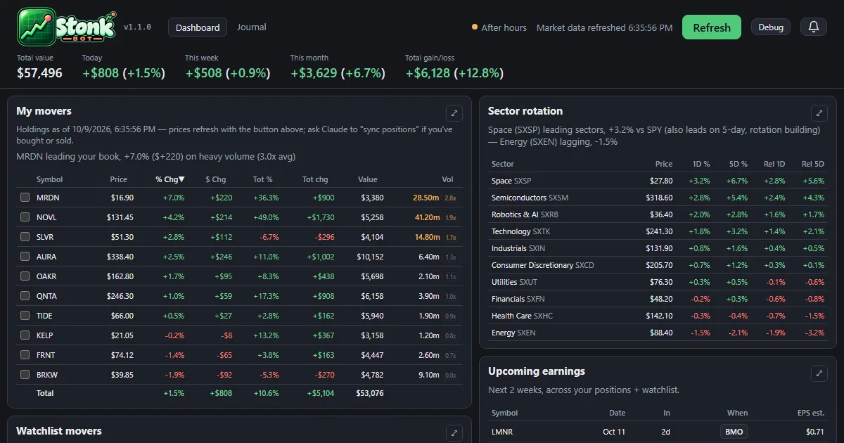844x443 pixels.
Task: Select the AURA row checkbox
Action: tap(25, 257)
